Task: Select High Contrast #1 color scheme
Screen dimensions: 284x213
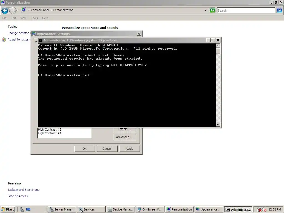Action: [x=50, y=133]
